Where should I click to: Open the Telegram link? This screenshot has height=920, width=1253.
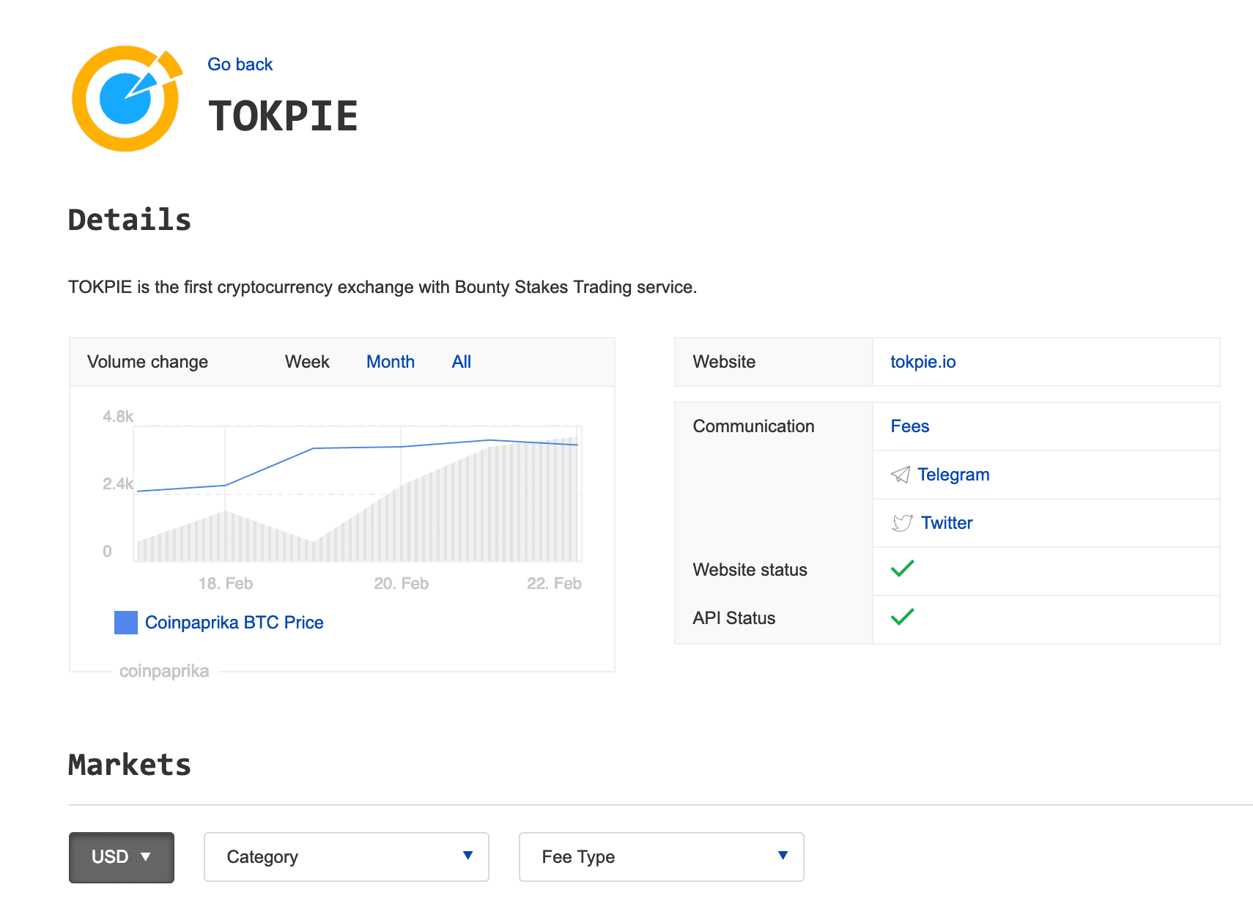click(x=953, y=475)
